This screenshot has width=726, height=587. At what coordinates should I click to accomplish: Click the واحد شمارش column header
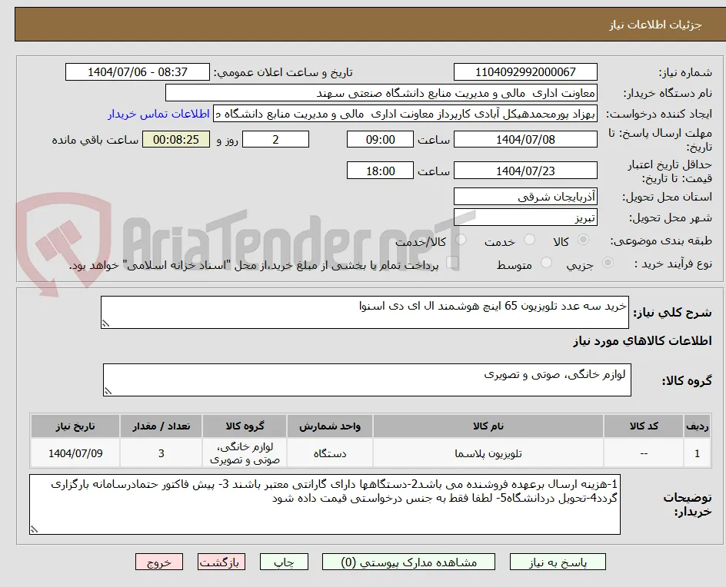point(330,426)
